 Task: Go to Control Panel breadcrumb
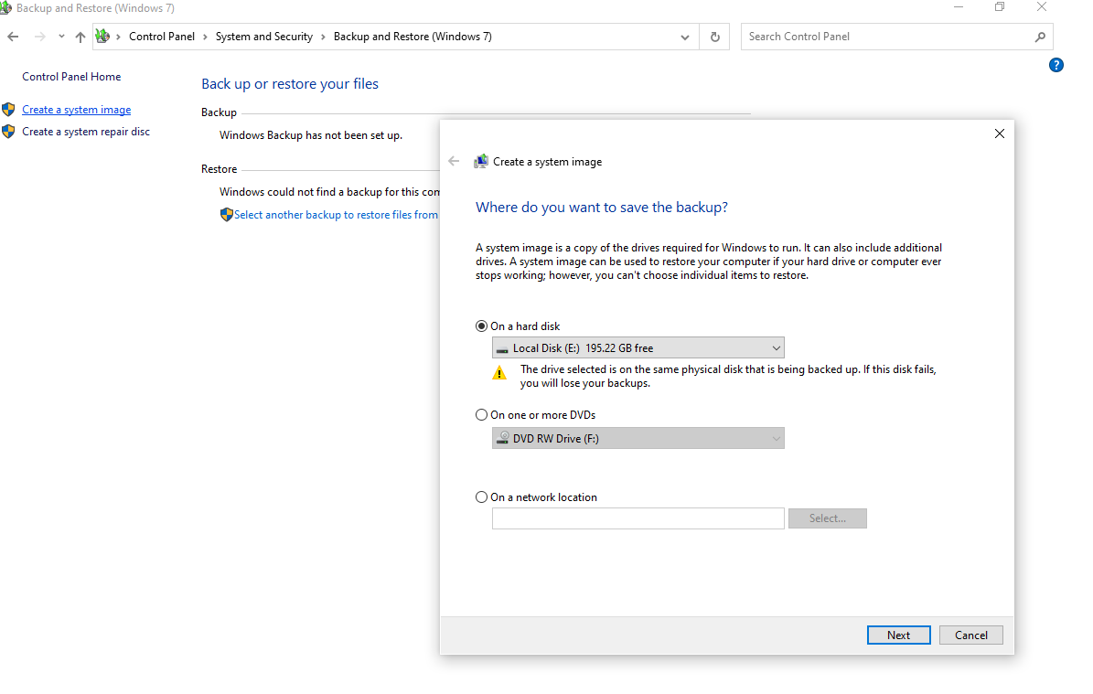pos(162,37)
